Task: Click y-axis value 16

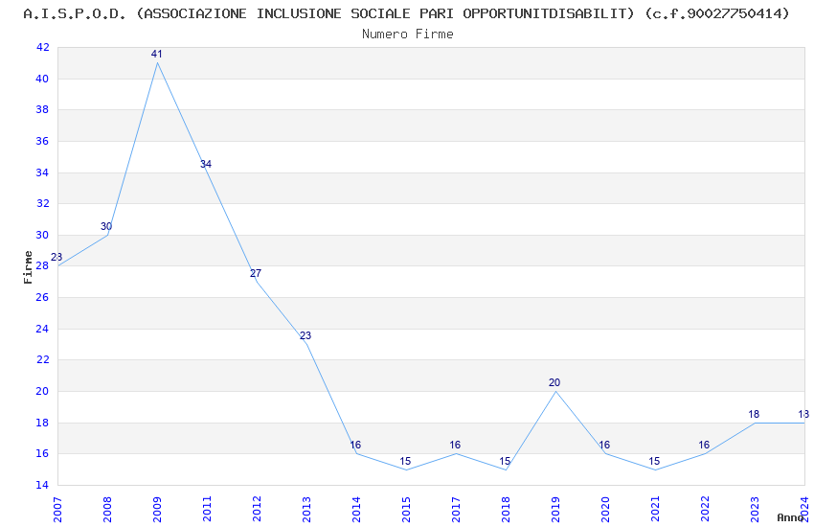Action: pyautogui.click(x=42, y=454)
